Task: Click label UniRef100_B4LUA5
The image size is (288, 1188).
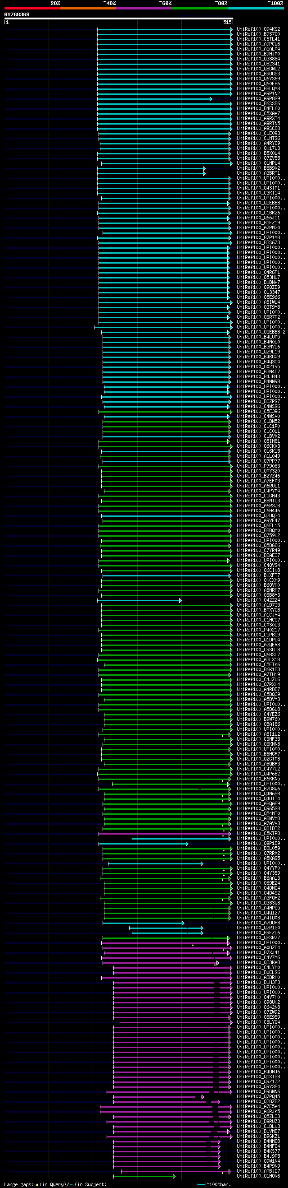Action: point(258,337)
